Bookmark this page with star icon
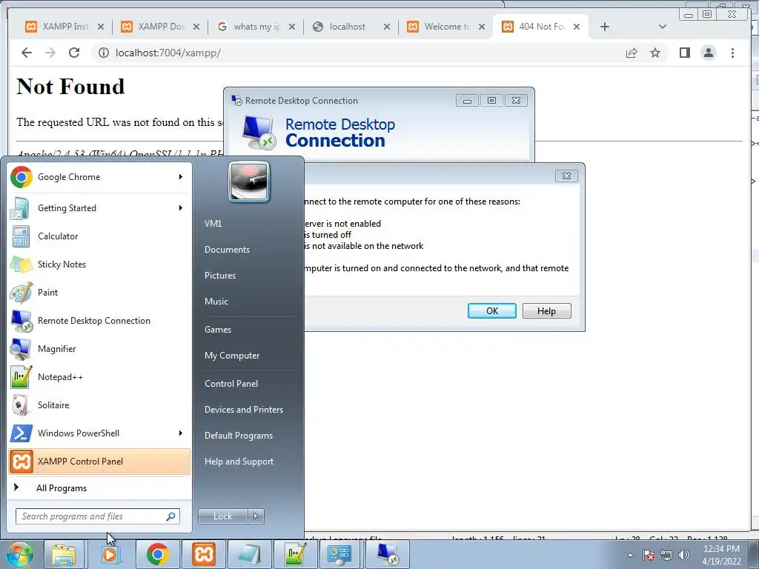This screenshot has height=569, width=759. click(655, 53)
